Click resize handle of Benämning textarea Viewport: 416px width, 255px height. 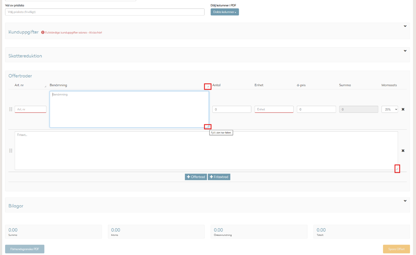click(x=208, y=126)
